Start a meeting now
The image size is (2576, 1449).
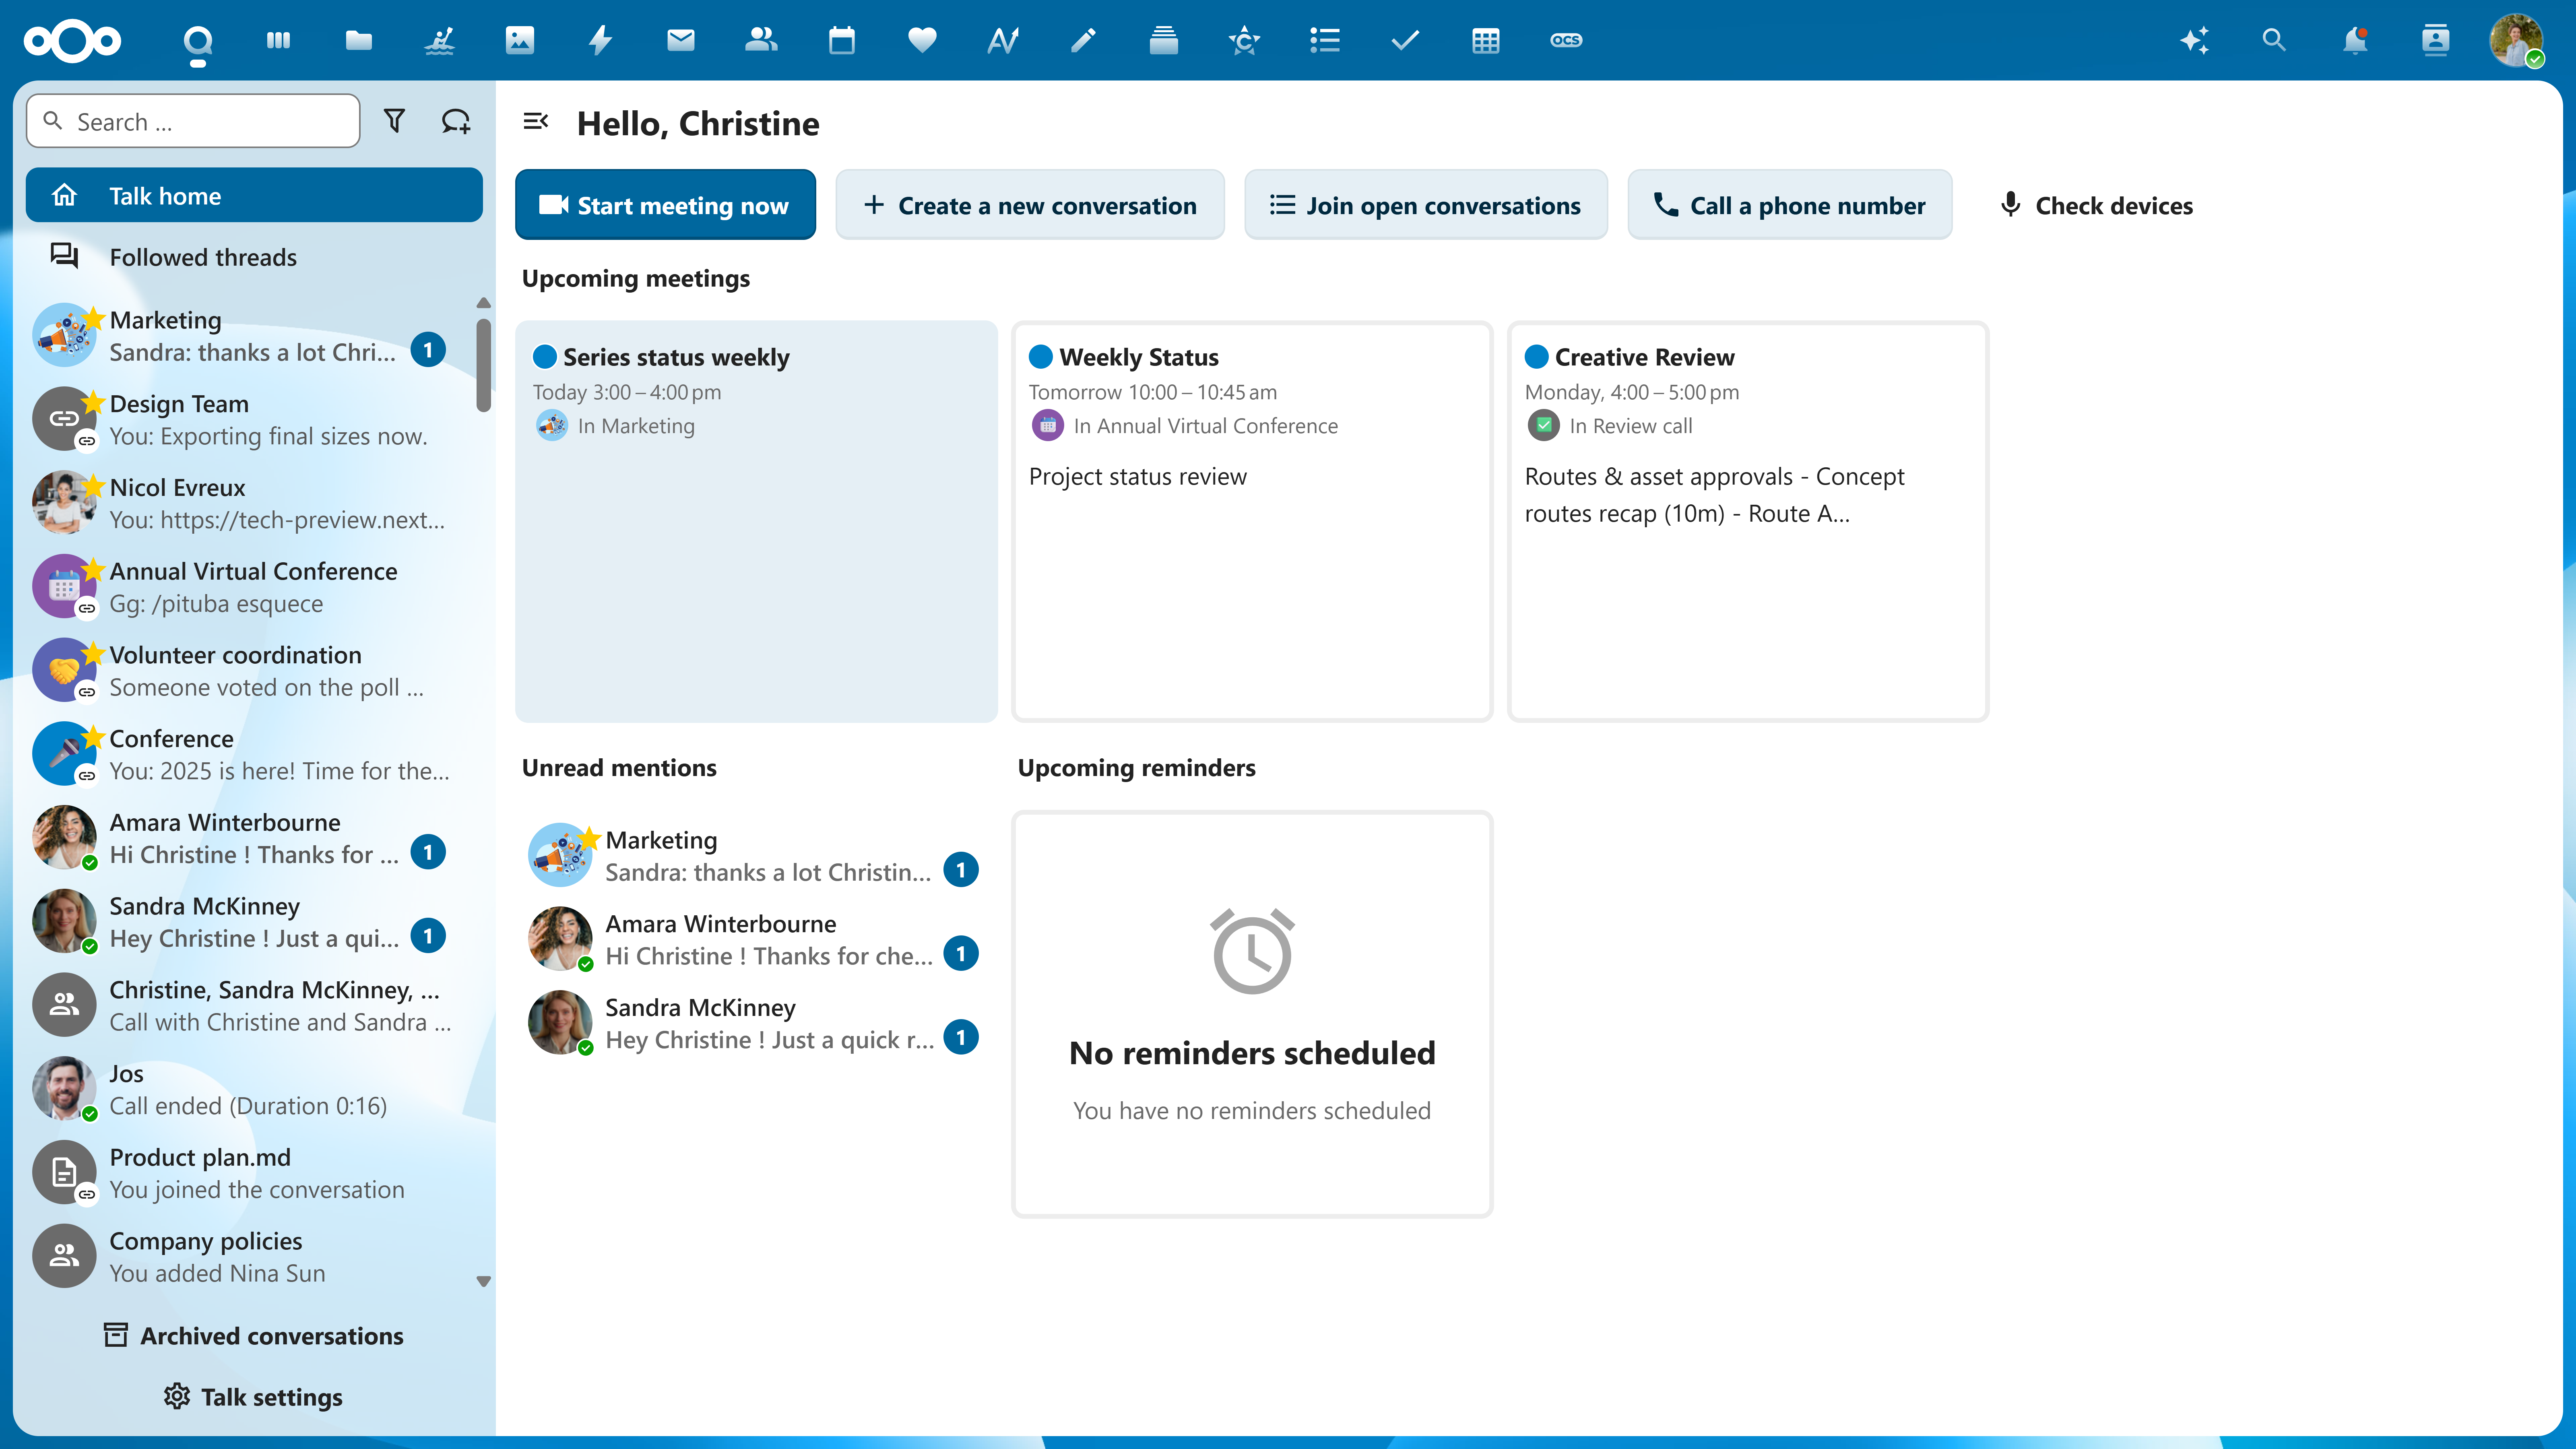pyautogui.click(x=665, y=204)
